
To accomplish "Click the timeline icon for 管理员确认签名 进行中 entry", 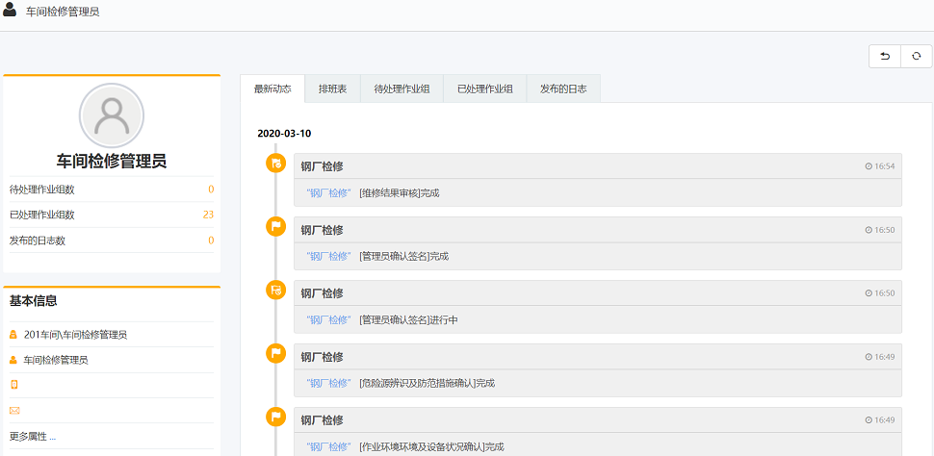I will click(x=275, y=291).
